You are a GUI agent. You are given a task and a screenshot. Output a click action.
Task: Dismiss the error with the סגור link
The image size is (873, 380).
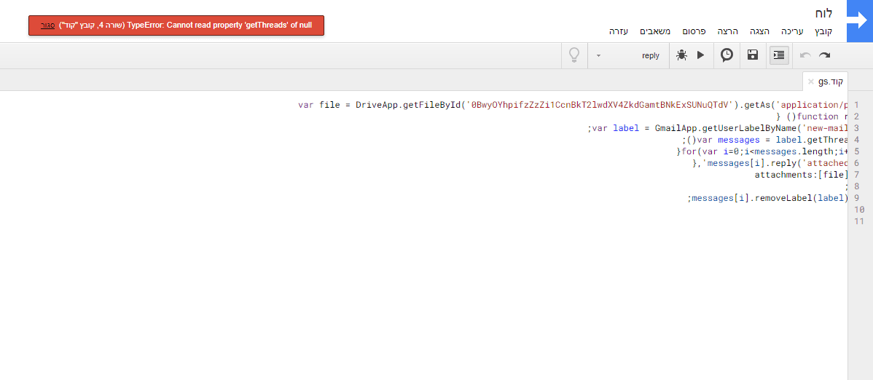[x=48, y=25]
